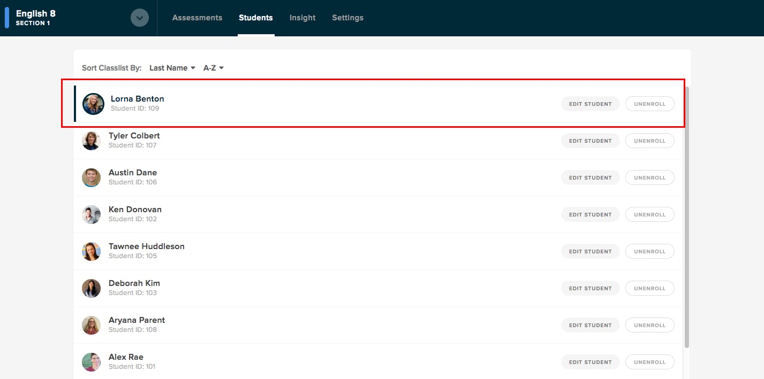Select the Lorna Benton name text
764x379 pixels.
137,99
